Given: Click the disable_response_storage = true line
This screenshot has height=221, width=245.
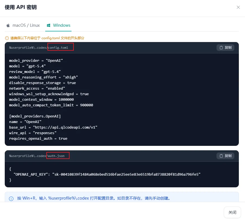Looking at the screenshot, I should point(42,83).
